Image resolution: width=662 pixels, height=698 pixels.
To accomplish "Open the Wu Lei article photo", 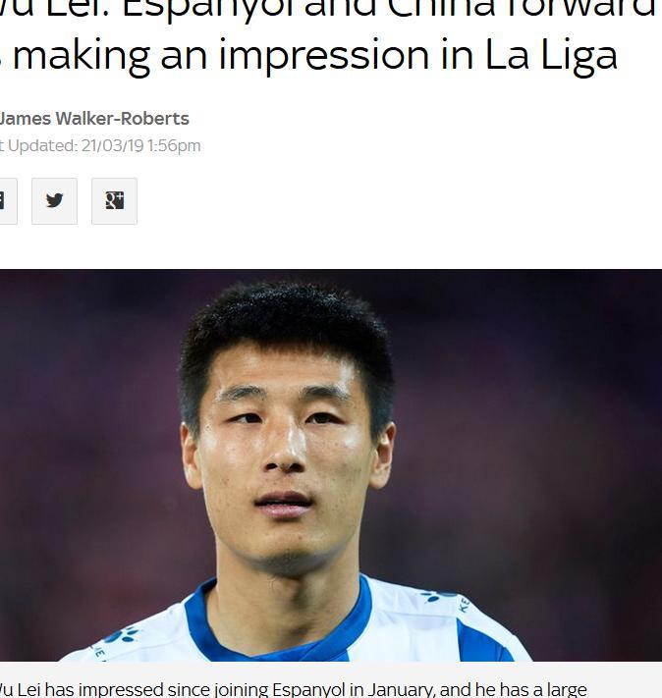I will click(x=331, y=464).
